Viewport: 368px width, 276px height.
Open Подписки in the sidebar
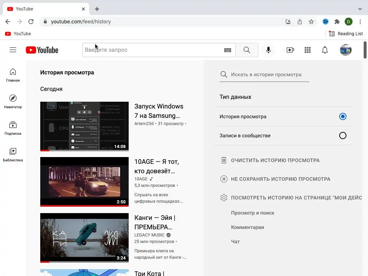click(13, 128)
